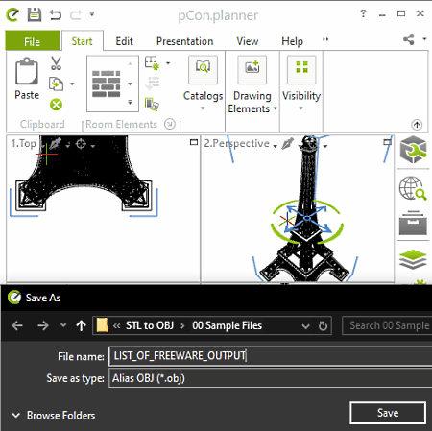Copy selection with the copy icon

[x=56, y=84]
